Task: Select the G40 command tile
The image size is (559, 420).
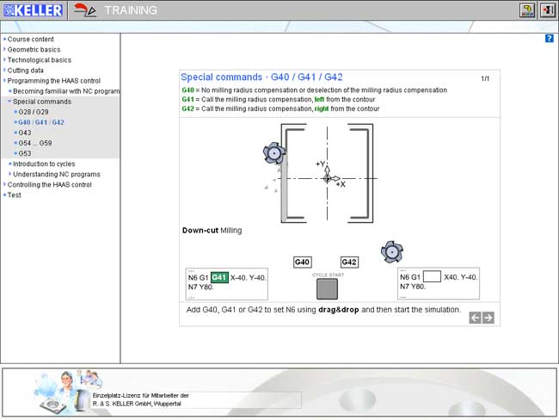Action: coord(302,262)
